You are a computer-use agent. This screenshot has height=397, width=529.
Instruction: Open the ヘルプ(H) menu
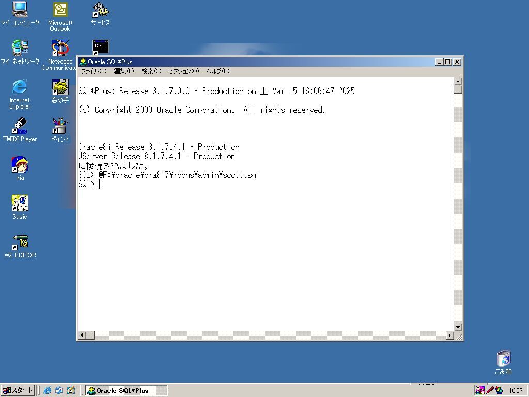[218, 71]
